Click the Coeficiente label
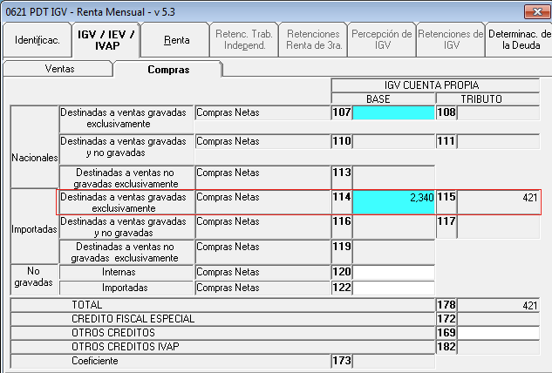This screenshot has width=552, height=373. (x=95, y=361)
